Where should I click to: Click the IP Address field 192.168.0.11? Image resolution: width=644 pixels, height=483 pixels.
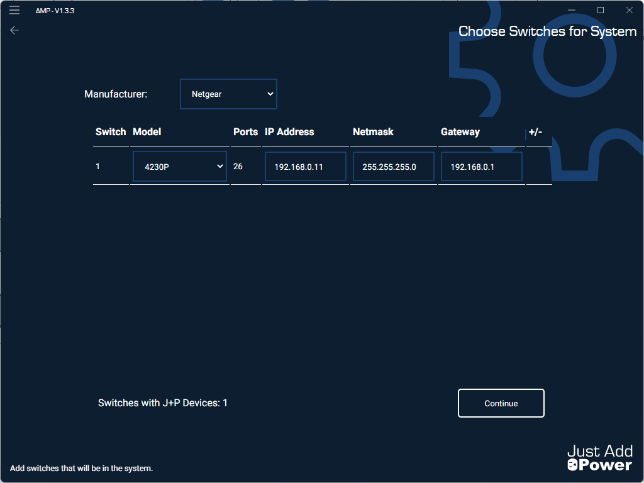click(x=305, y=166)
